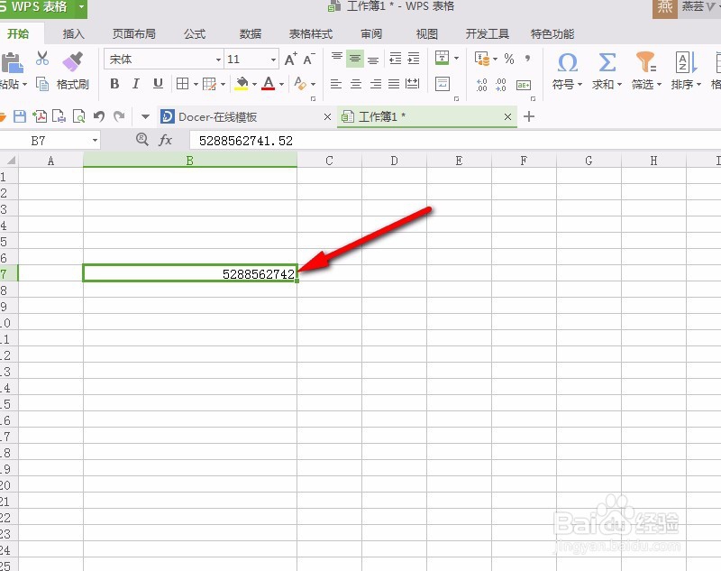Expand the border styles dropdown
This screenshot has width=721, height=571.
(x=196, y=83)
